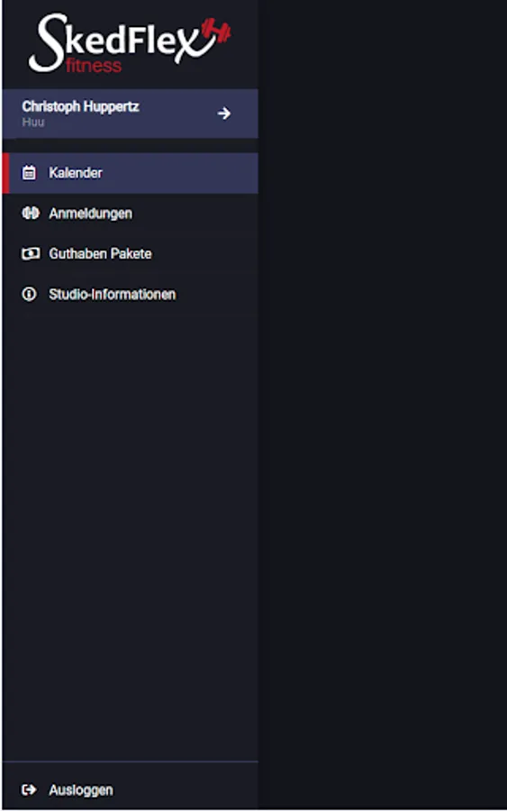507x811 pixels.
Task: Click the SkedFlex fitness logo
Action: 129,43
